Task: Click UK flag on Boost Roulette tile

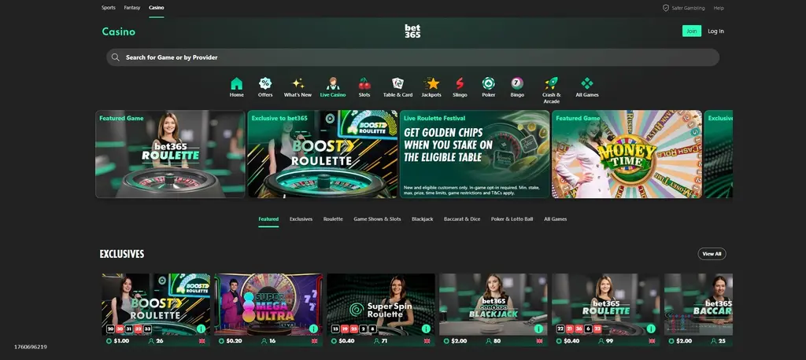Action: (x=201, y=341)
